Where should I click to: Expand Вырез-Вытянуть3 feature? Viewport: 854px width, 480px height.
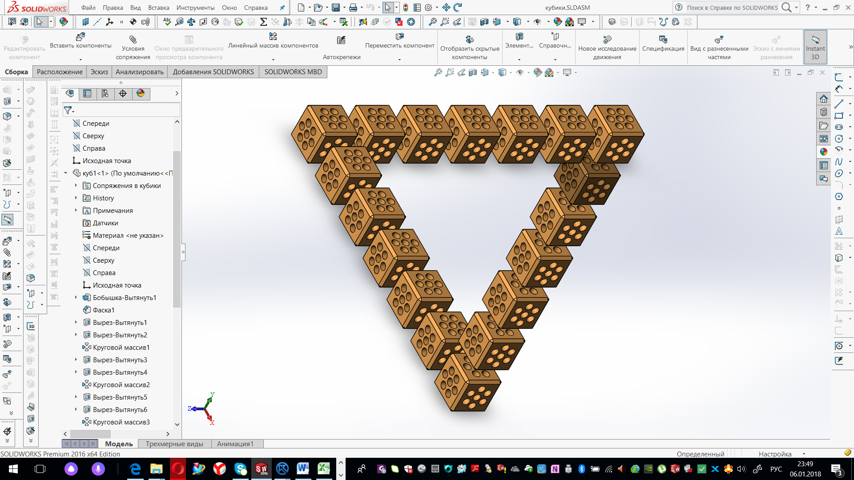(76, 360)
